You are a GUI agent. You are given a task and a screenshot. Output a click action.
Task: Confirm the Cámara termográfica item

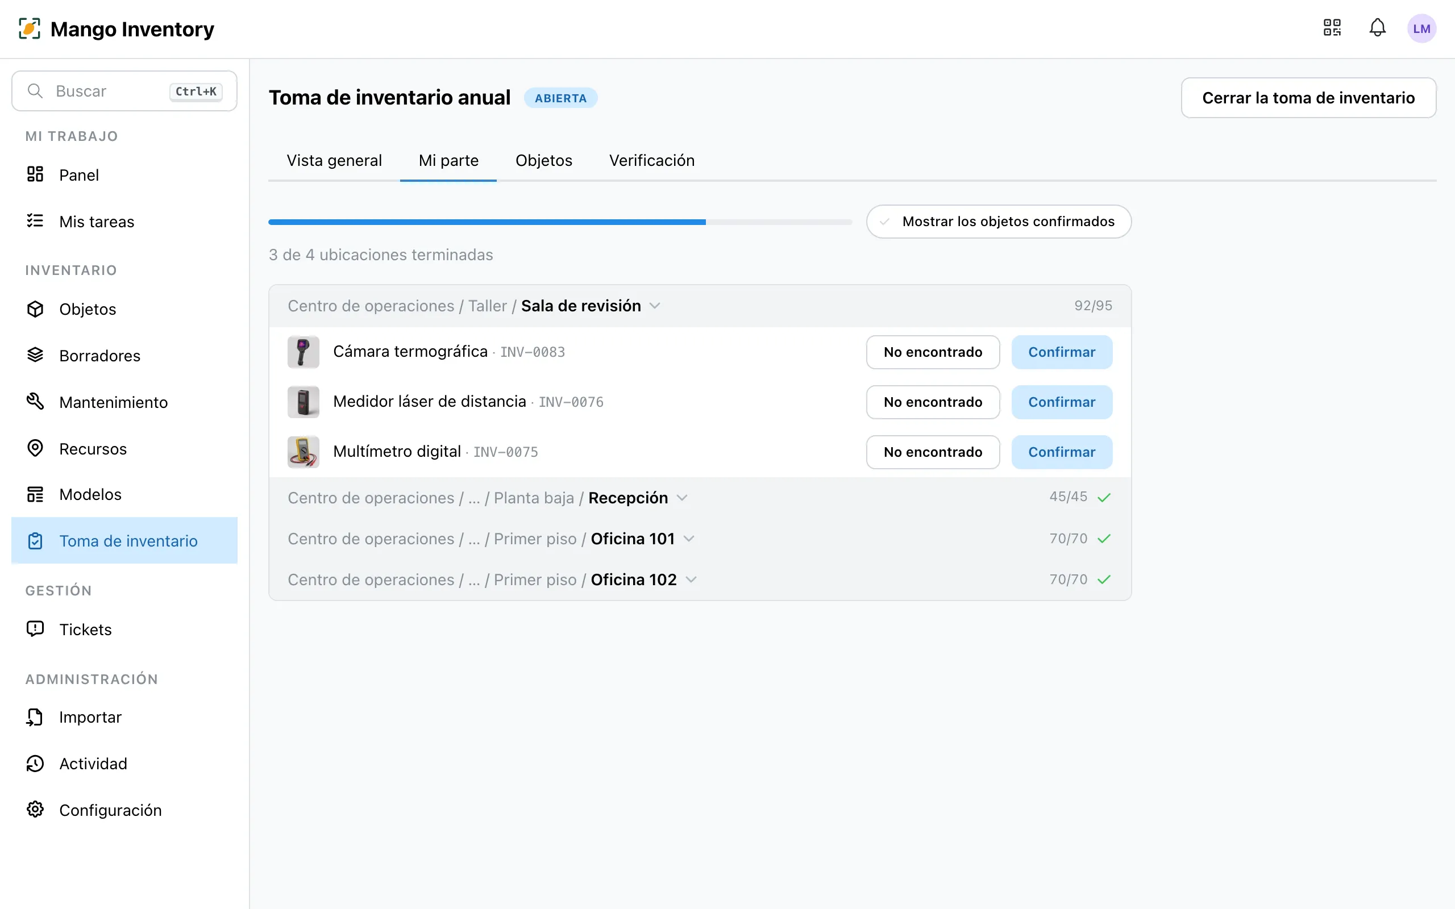click(1062, 352)
